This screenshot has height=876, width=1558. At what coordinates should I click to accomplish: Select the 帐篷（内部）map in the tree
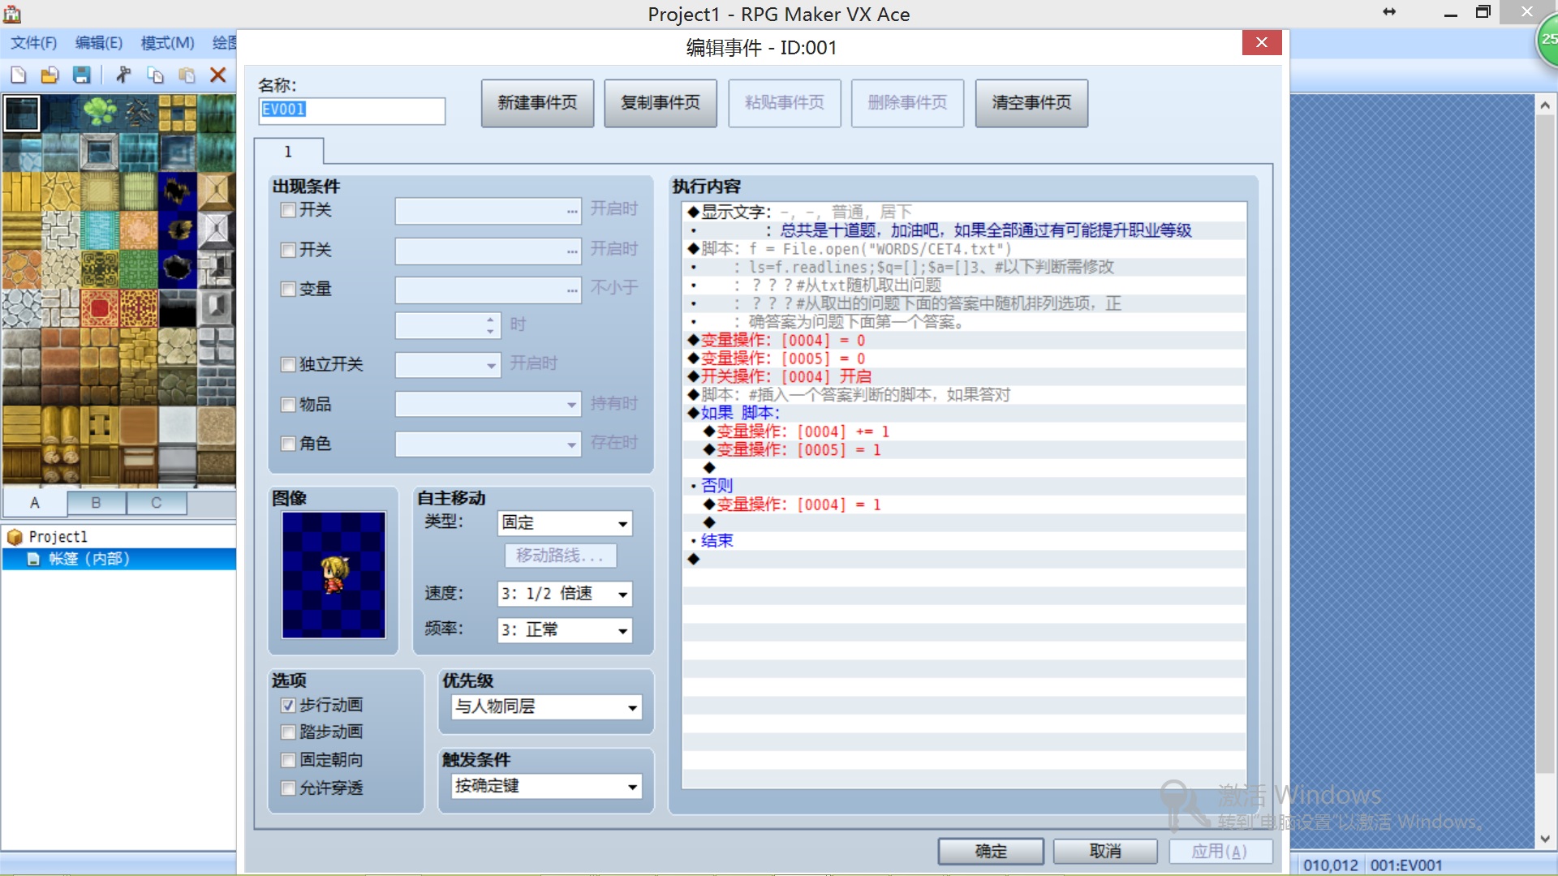click(89, 559)
